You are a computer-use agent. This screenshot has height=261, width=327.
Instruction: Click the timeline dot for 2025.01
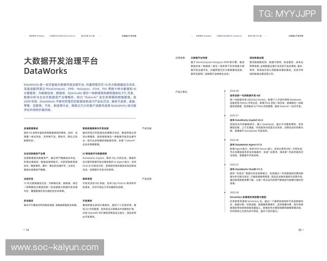tap(225, 115)
